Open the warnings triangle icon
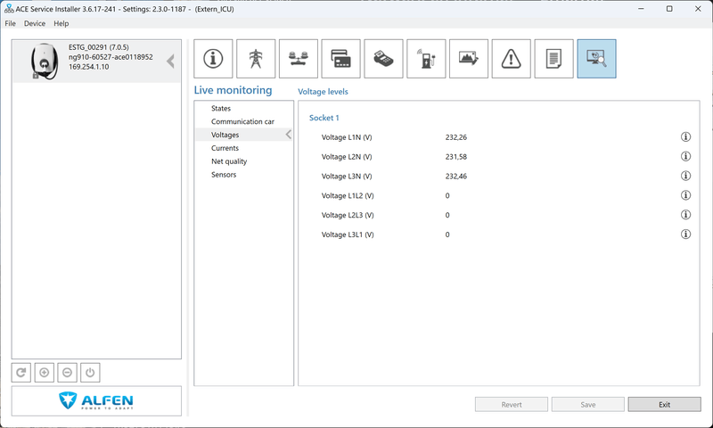This screenshot has width=713, height=428. [511, 59]
